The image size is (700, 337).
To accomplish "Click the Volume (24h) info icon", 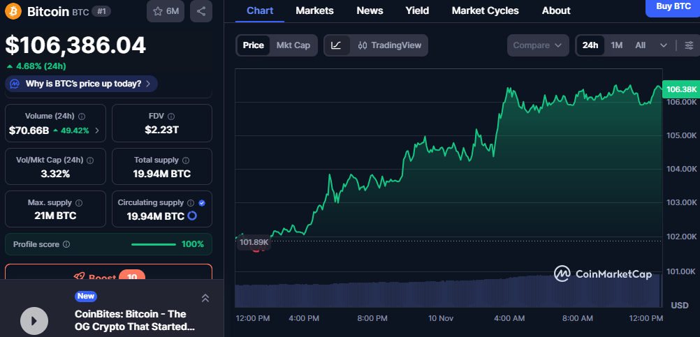I will (x=82, y=117).
